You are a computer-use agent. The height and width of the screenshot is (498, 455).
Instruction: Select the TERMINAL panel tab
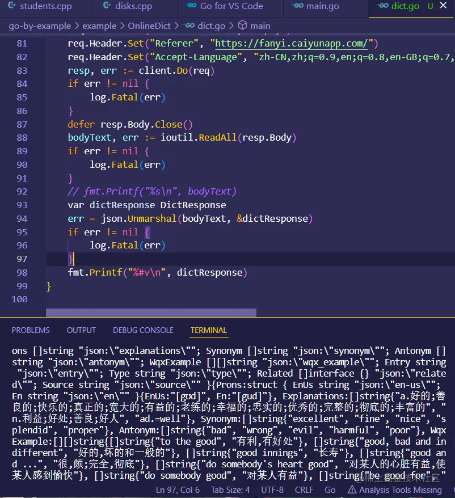pos(208,330)
